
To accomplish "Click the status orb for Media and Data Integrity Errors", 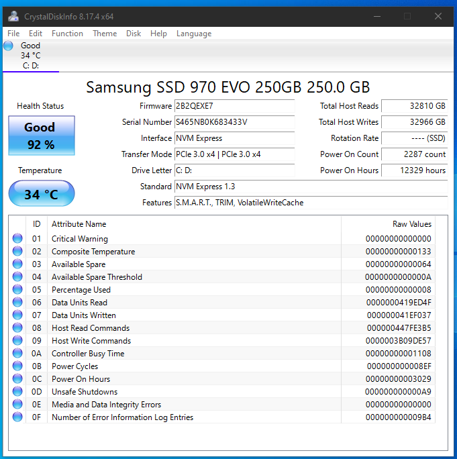I will pos(17,404).
